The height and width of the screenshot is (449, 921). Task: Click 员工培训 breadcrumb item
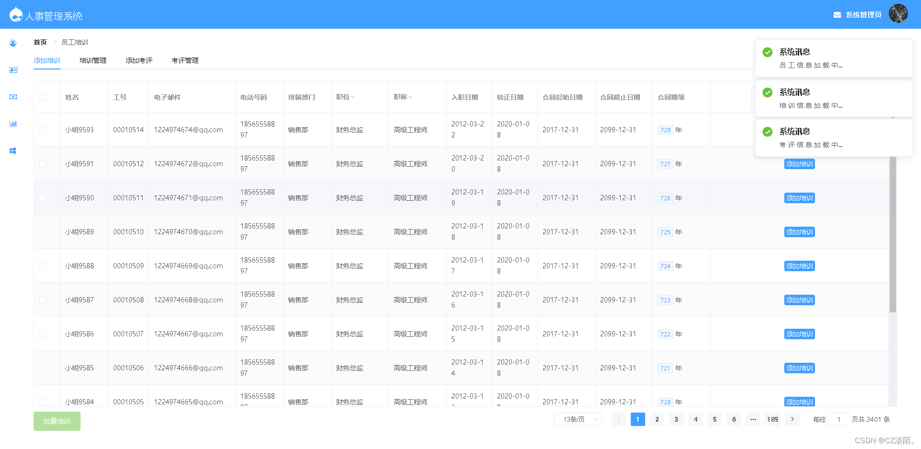point(75,42)
